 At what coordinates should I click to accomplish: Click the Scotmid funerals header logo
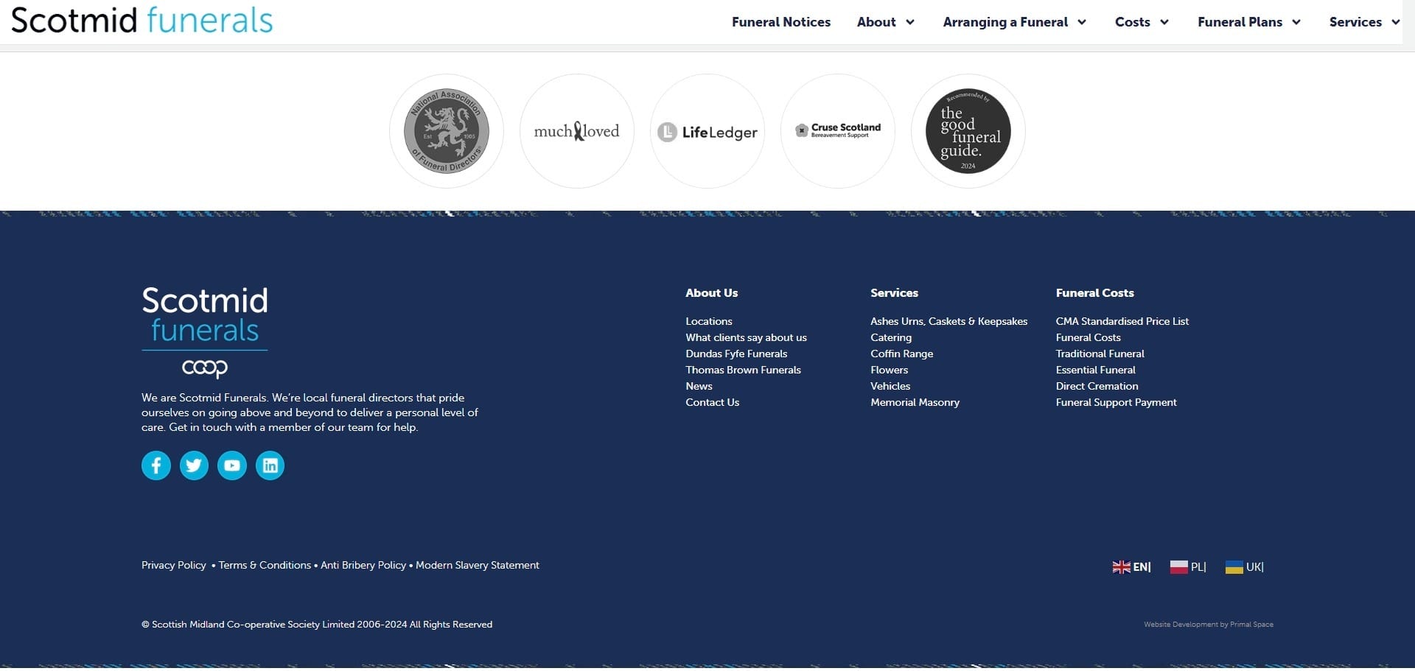point(142,20)
